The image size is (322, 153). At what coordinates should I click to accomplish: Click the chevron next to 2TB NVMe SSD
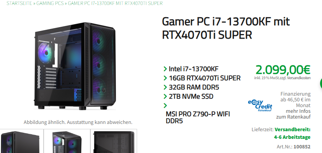pyautogui.click(x=165, y=96)
